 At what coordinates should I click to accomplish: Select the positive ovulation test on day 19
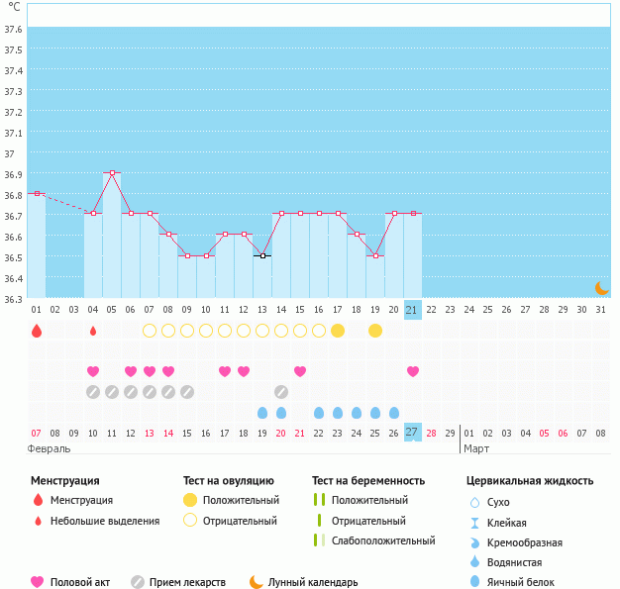[375, 331]
